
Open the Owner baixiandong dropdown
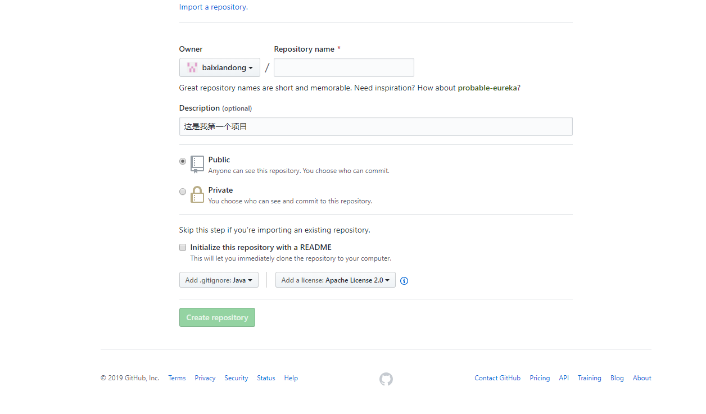220,67
